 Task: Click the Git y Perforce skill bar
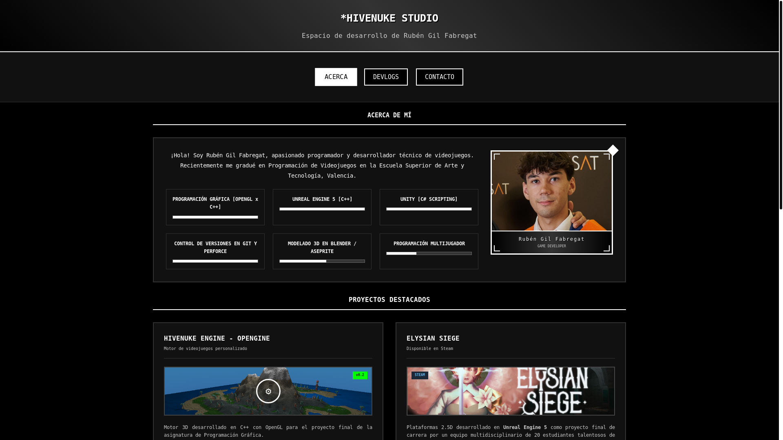point(215,261)
